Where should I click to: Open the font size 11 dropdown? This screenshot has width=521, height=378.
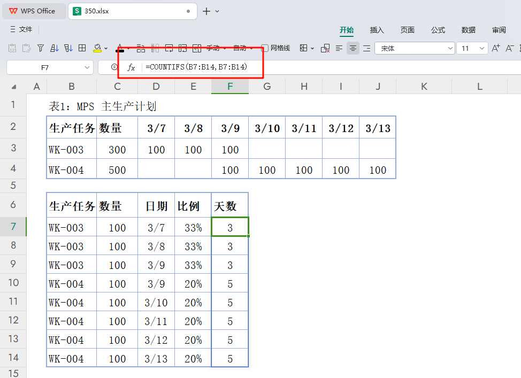click(x=482, y=49)
